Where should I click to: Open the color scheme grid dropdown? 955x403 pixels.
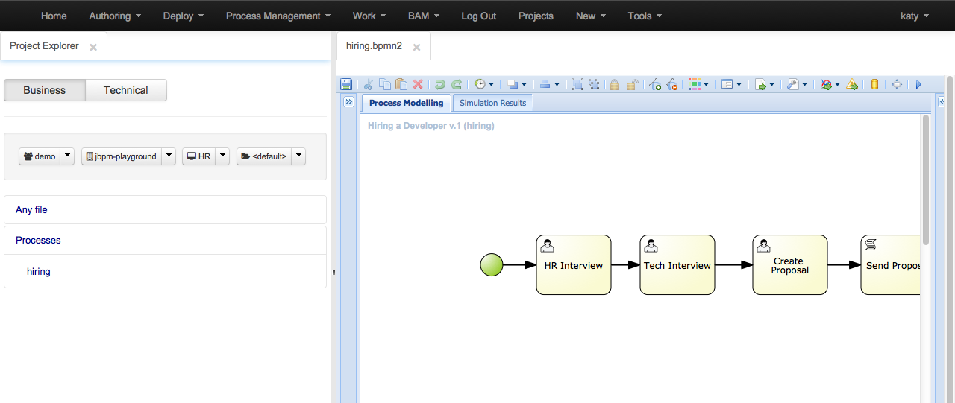698,85
